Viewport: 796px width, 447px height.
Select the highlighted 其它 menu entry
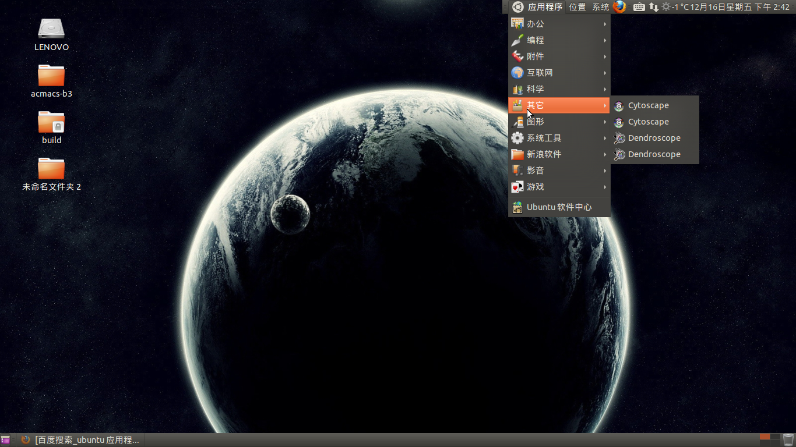(x=559, y=105)
